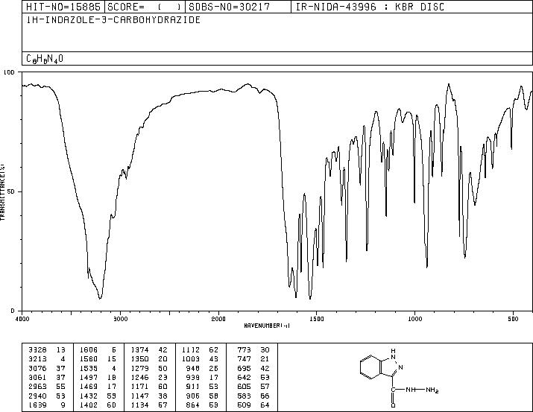Click peak entry 605 in last column
Viewport: 533px width, 412px height.
[253, 387]
